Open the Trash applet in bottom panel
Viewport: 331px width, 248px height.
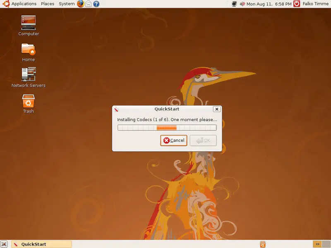[263, 244]
